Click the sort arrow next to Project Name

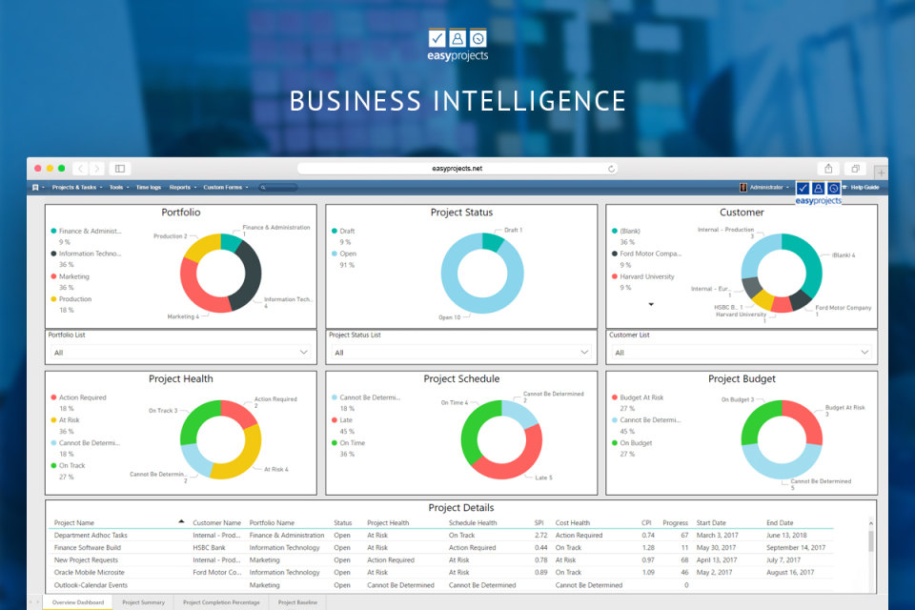click(181, 521)
